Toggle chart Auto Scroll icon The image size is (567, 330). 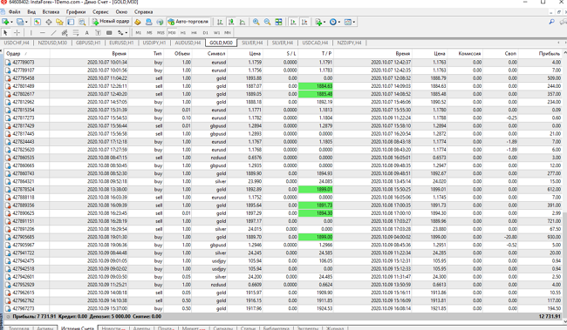click(293, 22)
